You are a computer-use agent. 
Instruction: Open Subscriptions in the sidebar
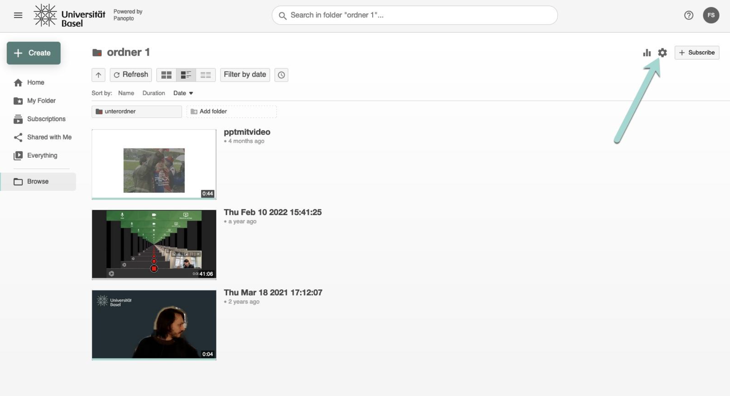[46, 119]
